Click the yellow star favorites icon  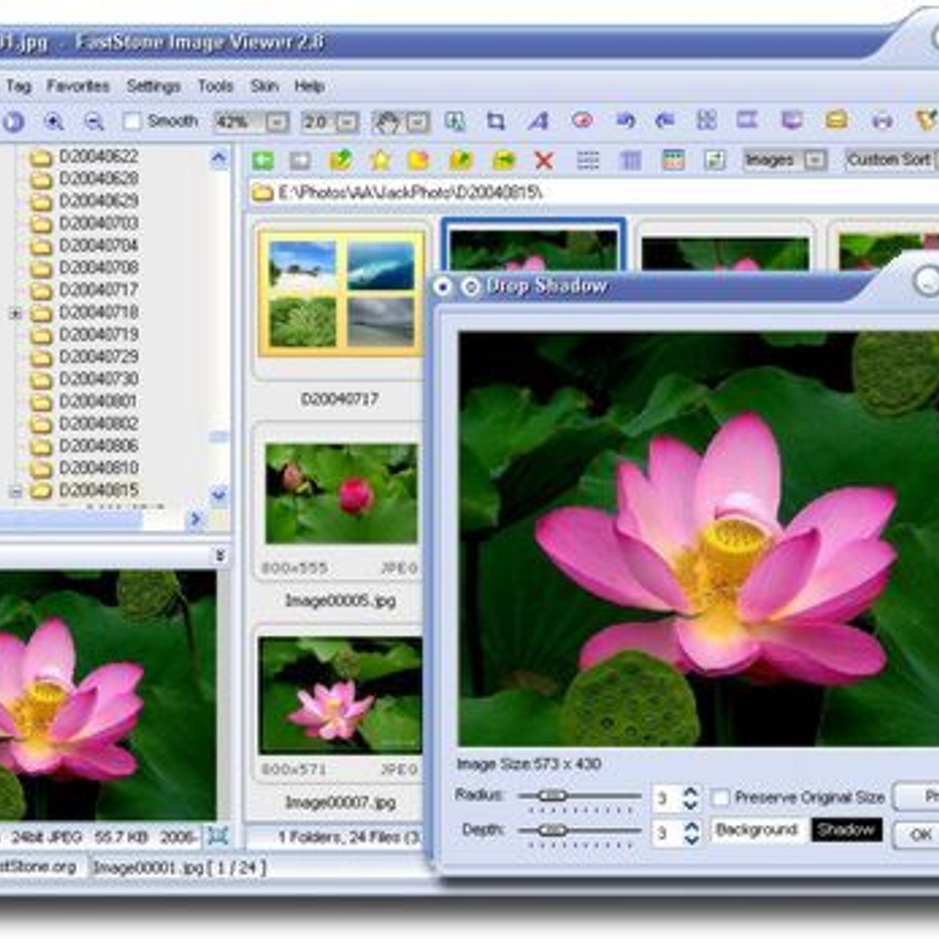(380, 160)
